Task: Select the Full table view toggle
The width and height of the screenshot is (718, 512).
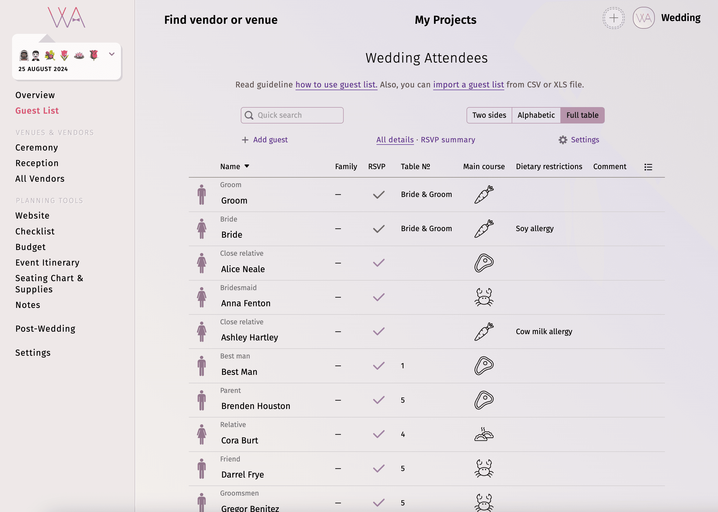Action: (x=582, y=115)
